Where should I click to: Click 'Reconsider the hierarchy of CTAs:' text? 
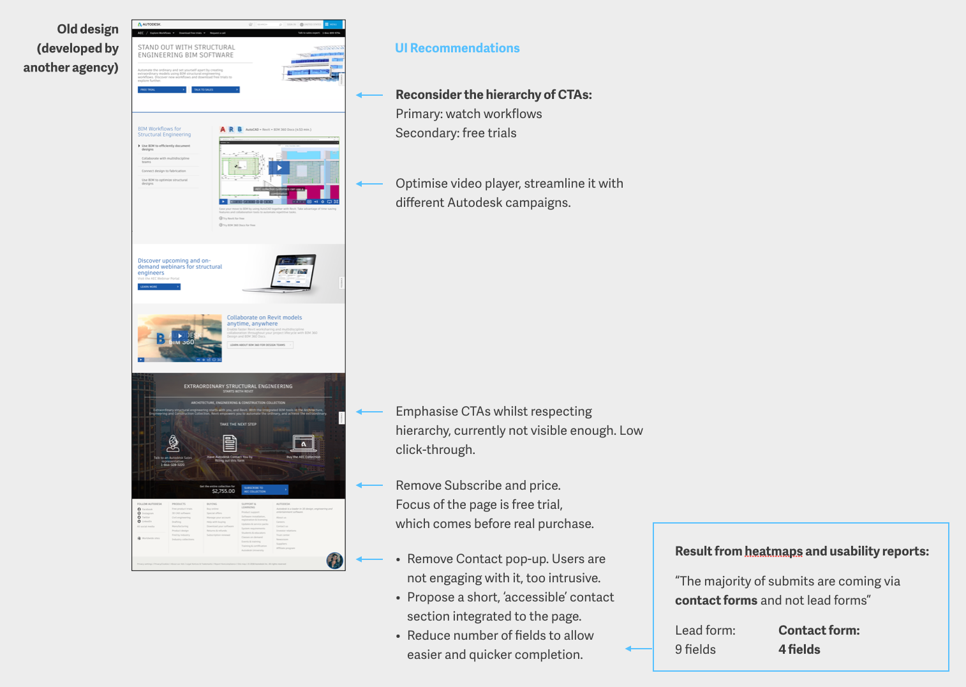[x=494, y=94]
